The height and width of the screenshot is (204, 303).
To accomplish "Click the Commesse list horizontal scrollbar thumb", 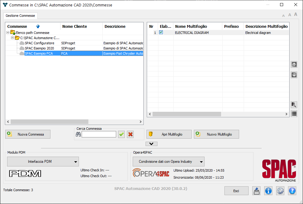I will pyautogui.click(x=50, y=122).
